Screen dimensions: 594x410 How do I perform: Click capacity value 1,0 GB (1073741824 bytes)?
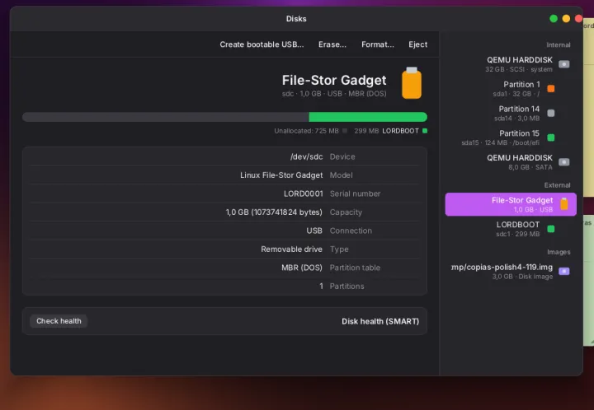[x=274, y=212]
